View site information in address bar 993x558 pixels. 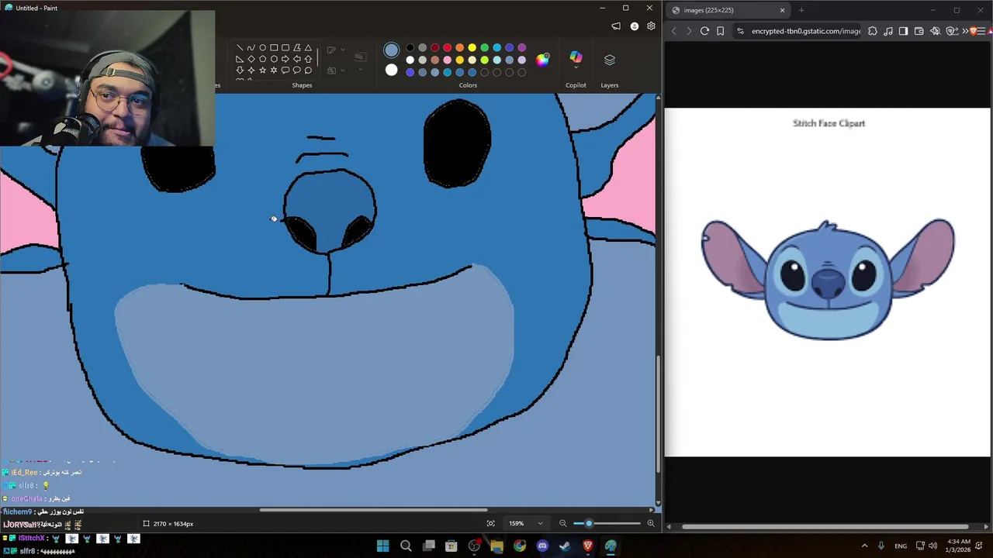click(740, 31)
